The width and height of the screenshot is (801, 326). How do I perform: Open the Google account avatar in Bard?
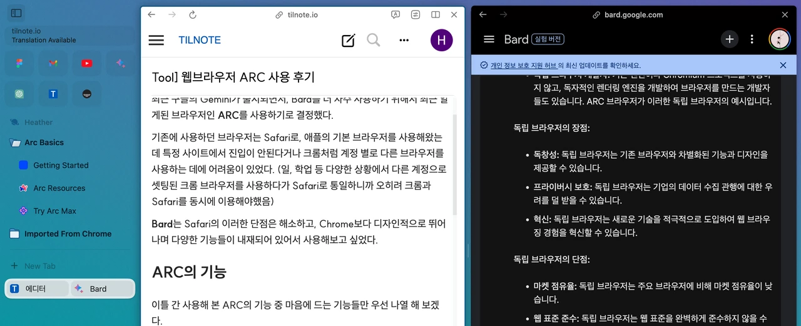pos(779,39)
